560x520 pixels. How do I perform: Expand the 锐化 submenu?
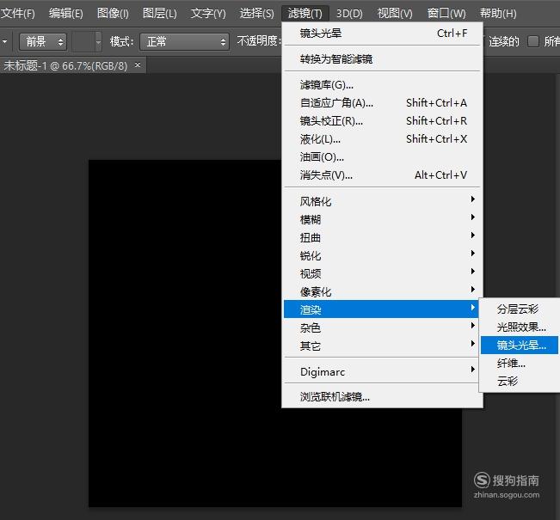(382, 255)
